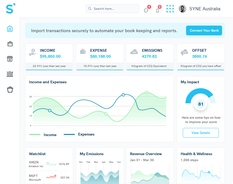Click View Details in My Impact
This screenshot has height=184, width=233.
click(201, 133)
